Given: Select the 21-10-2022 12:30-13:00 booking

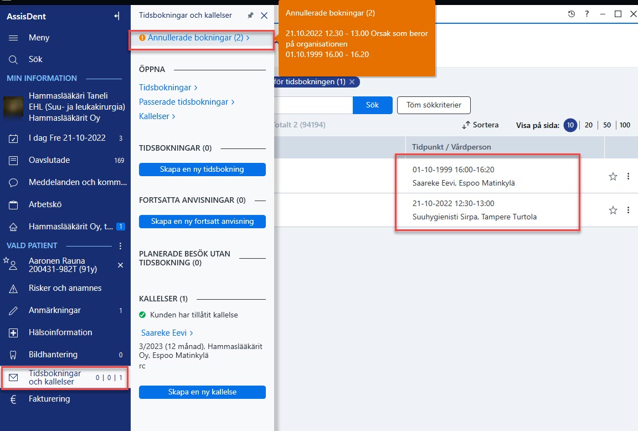Looking at the screenshot, I should click(453, 203).
